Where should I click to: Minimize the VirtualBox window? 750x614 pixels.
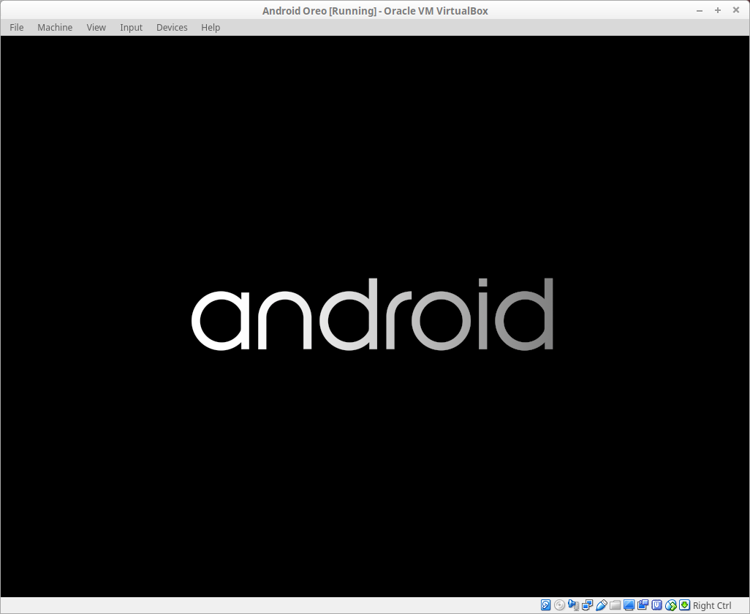tap(700, 10)
